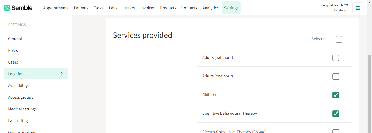Check the Adults (one hour) service
Screen dimensions: 372x133
tap(336, 76)
